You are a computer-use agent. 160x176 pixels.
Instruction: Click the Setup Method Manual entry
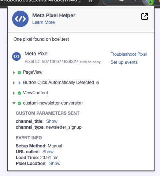[x=39, y=146]
